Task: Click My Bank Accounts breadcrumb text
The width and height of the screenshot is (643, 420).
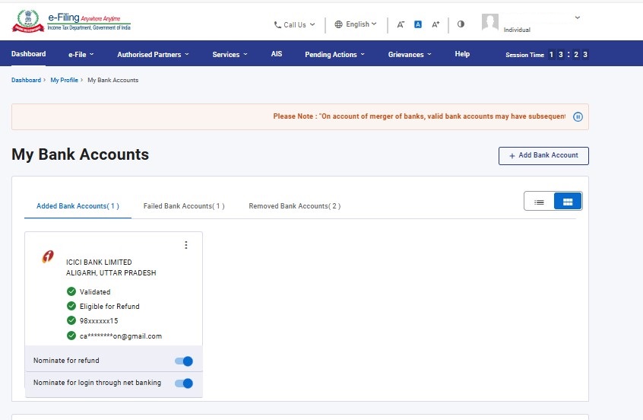Action: [112, 80]
